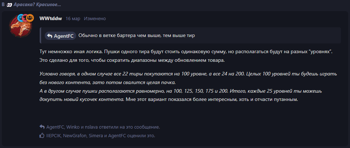
Task: Click the red trophy badge icon
Action: point(25,18)
